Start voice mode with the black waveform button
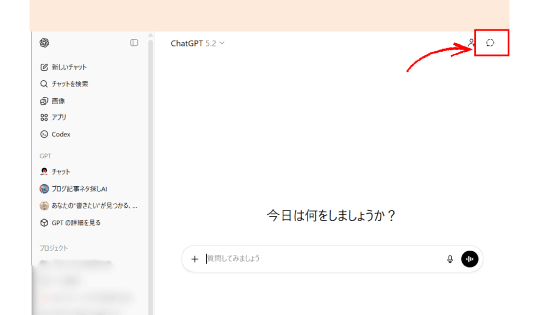This screenshot has width=541, height=315. 470,259
